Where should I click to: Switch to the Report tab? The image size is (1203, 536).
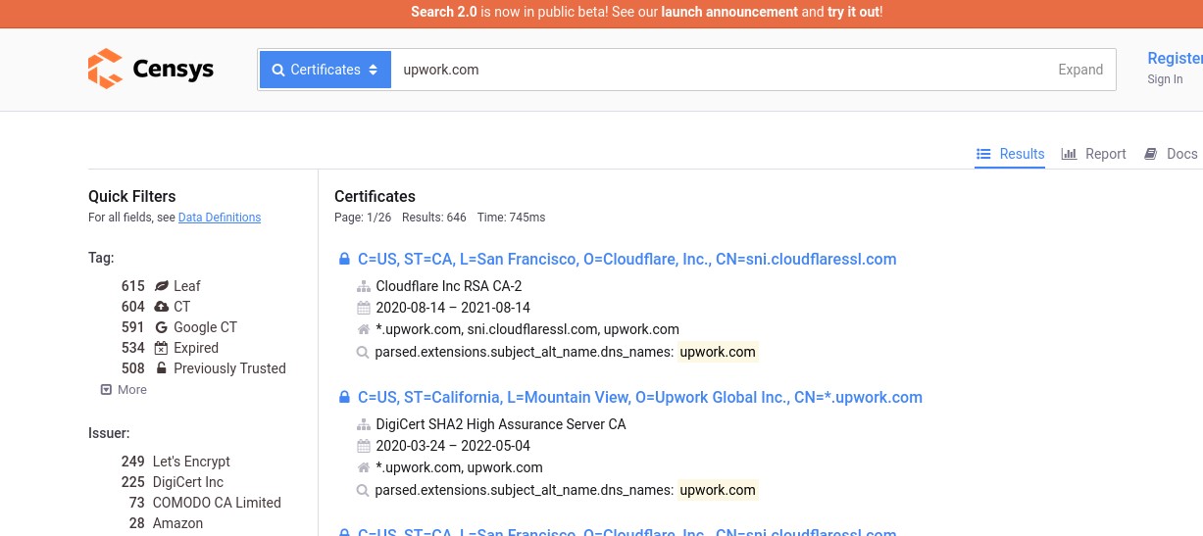click(1093, 154)
